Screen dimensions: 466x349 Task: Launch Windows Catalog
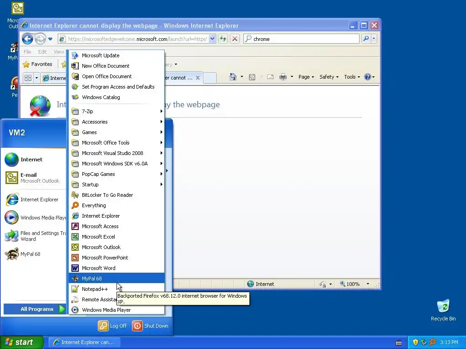coord(116,97)
